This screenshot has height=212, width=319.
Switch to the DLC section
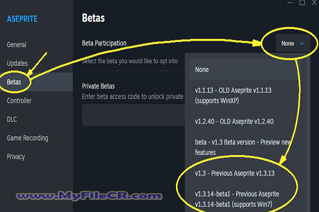pyautogui.click(x=12, y=119)
